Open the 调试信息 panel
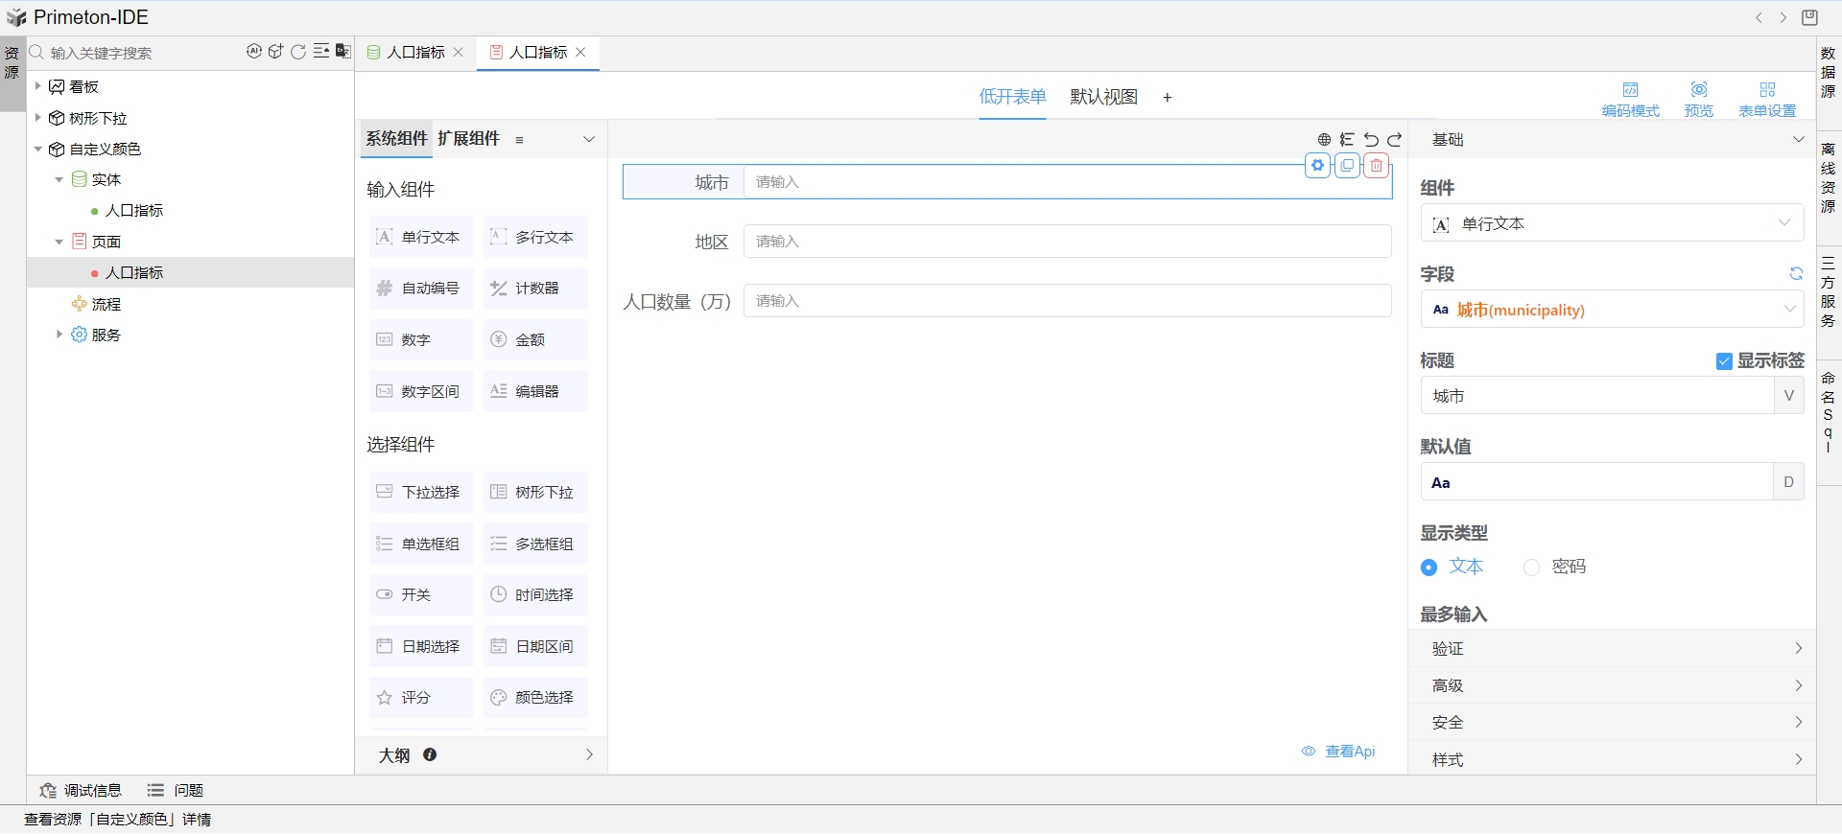 (82, 790)
